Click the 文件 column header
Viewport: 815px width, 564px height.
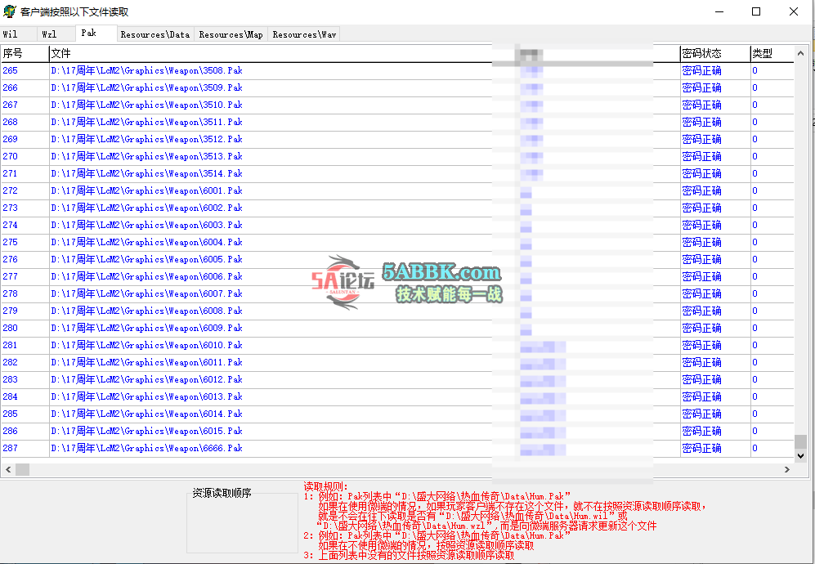271,54
